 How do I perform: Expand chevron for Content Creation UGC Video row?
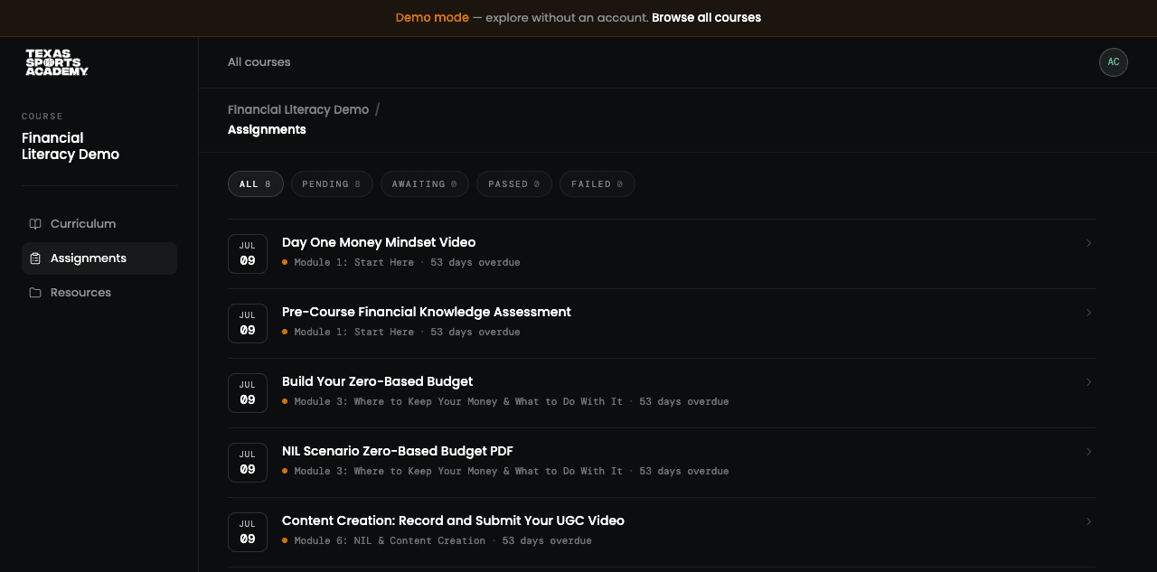[1088, 521]
